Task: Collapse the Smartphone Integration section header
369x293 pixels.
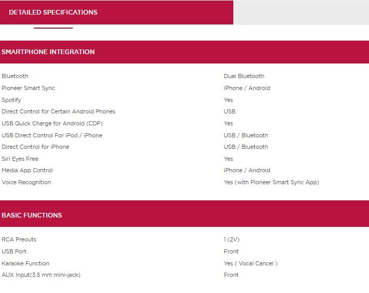Action: 48,52
